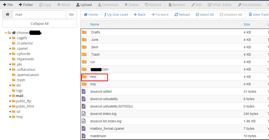Select mailbox_format.cpanel file
This screenshot has width=269, height=140.
[x=107, y=128]
